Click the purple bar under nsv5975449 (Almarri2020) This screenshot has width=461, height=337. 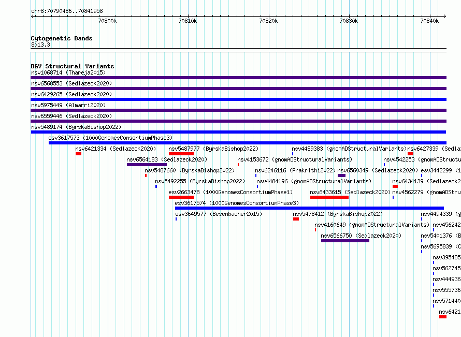coord(238,110)
